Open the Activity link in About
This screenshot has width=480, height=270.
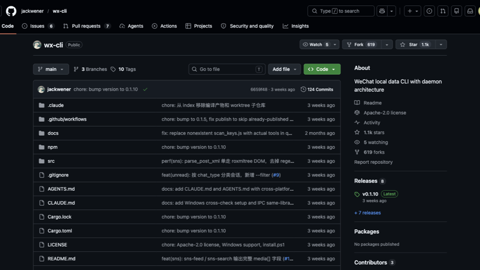click(371, 122)
